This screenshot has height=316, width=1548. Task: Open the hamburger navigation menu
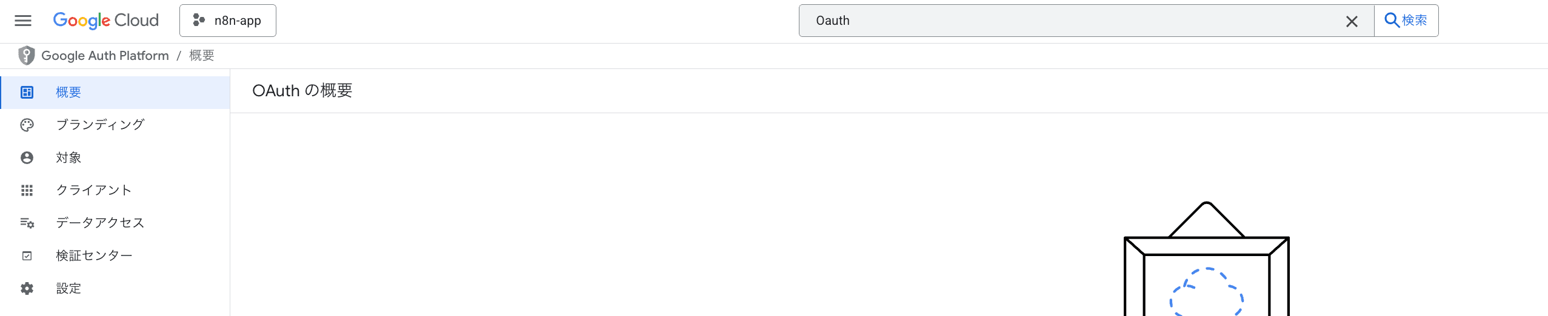pyautogui.click(x=23, y=21)
